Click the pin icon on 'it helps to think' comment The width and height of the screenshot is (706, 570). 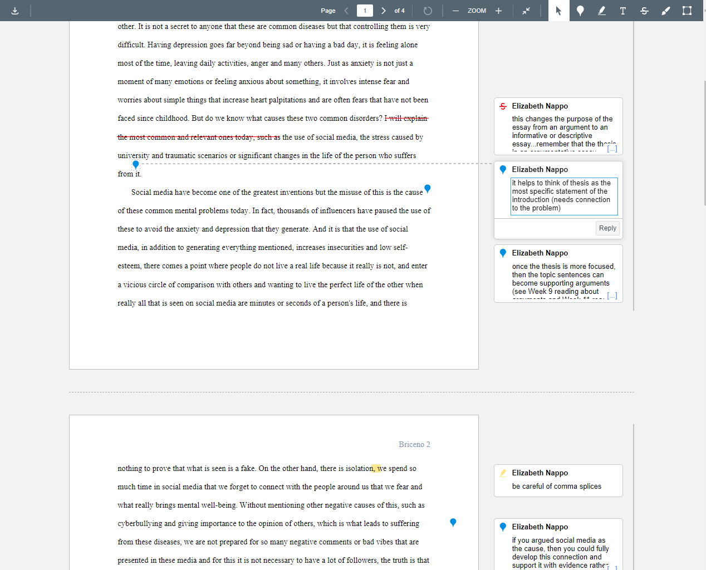tap(503, 170)
